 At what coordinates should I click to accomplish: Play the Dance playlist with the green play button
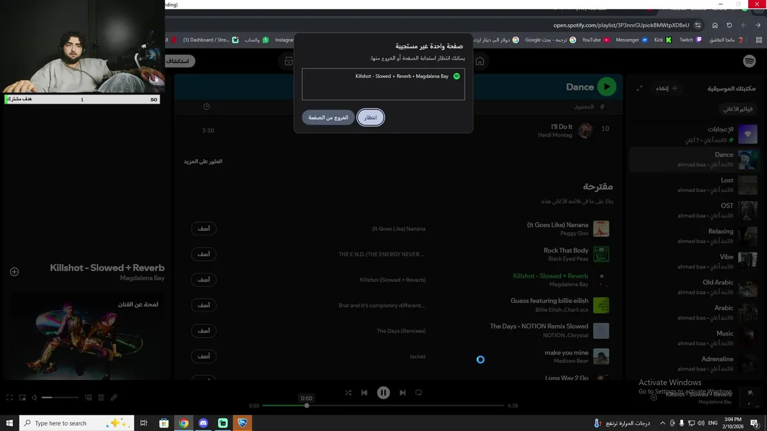click(x=607, y=87)
